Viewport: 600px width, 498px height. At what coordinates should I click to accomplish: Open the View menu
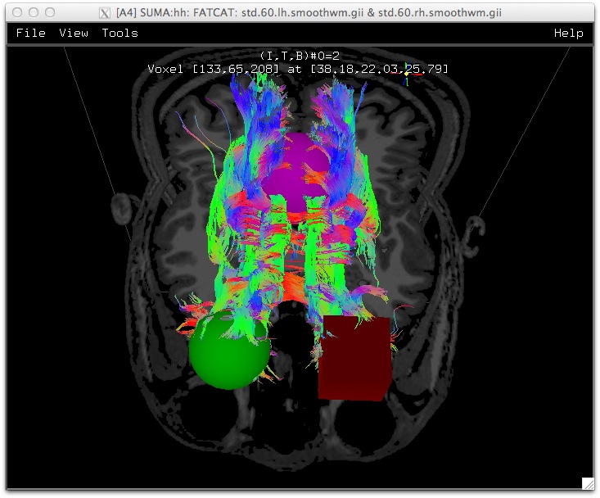tap(74, 33)
